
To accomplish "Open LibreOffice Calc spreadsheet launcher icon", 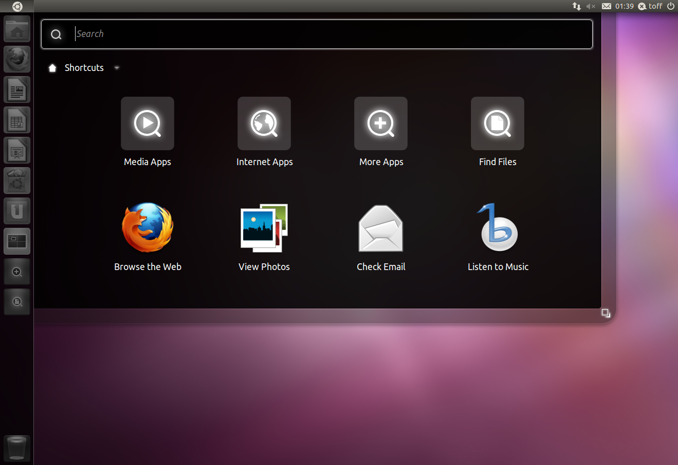I will click(17, 120).
